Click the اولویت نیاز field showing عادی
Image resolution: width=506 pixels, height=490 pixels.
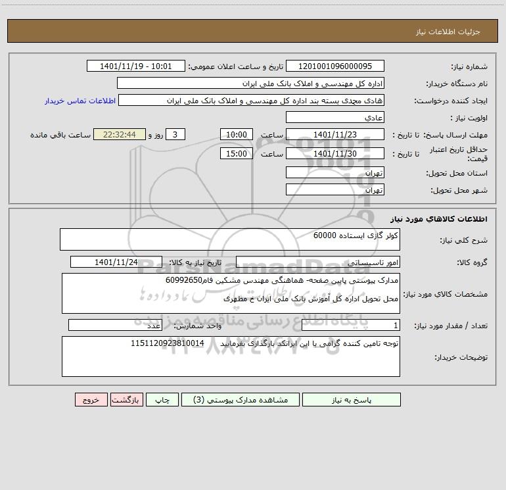335,117
